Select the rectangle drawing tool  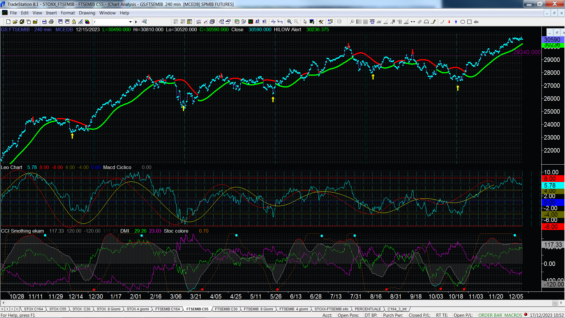pos(469,22)
